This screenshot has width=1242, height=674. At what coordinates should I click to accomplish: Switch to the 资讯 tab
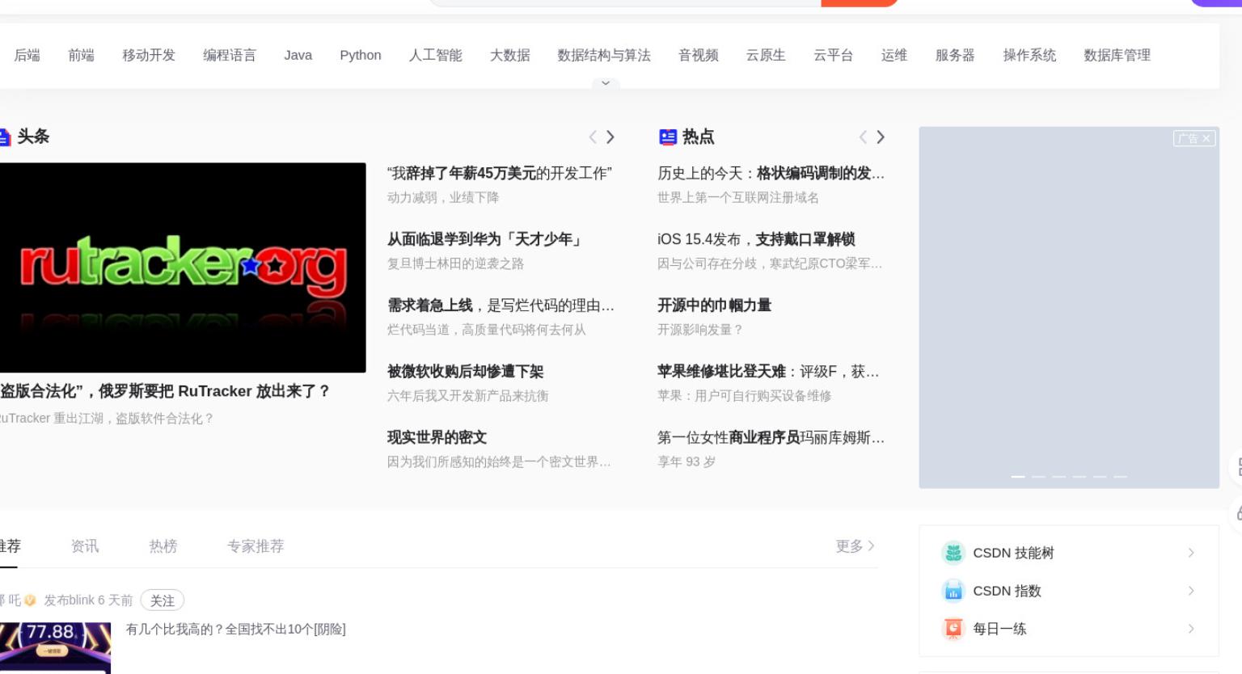(x=85, y=546)
